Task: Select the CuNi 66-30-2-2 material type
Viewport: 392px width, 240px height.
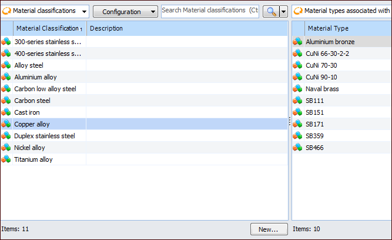Action: (327, 54)
